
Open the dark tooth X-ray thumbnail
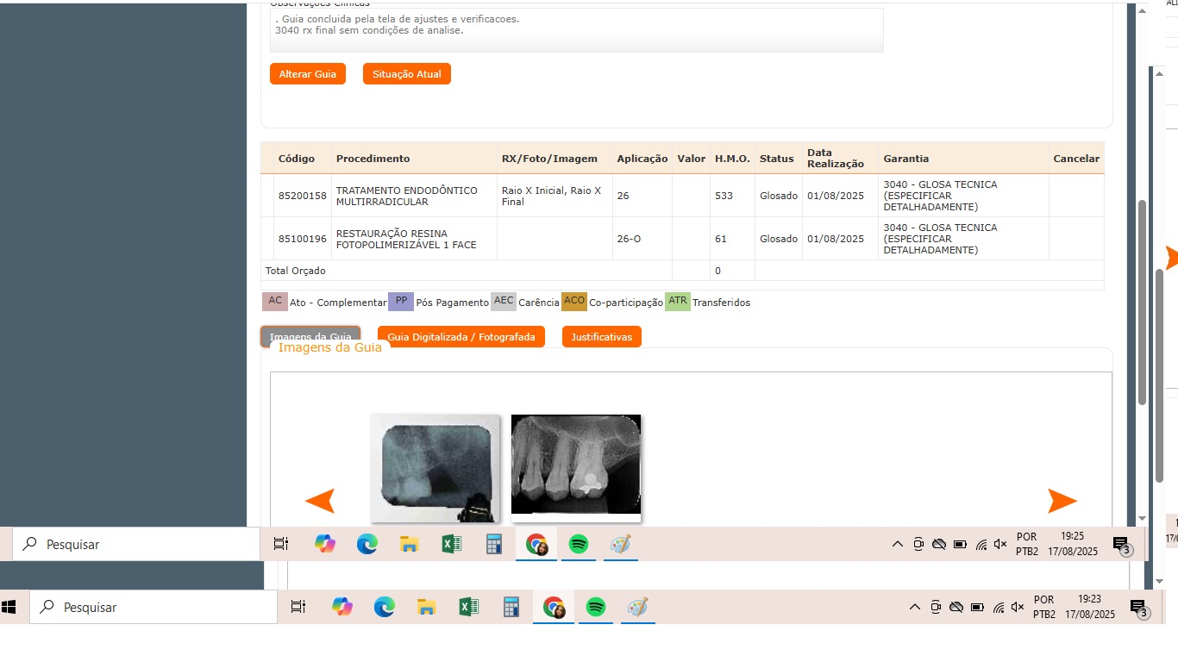click(x=575, y=467)
